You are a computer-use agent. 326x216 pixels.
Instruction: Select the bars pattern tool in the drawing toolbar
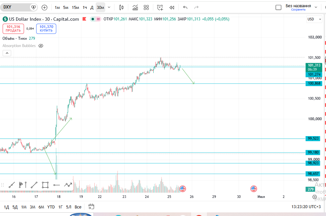click(23, 185)
